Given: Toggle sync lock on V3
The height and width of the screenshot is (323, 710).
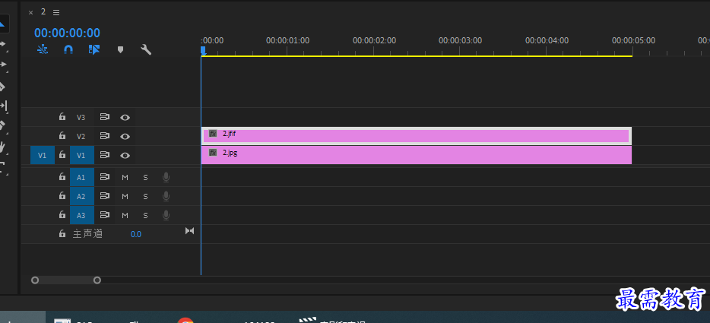Looking at the screenshot, I should coord(105,117).
